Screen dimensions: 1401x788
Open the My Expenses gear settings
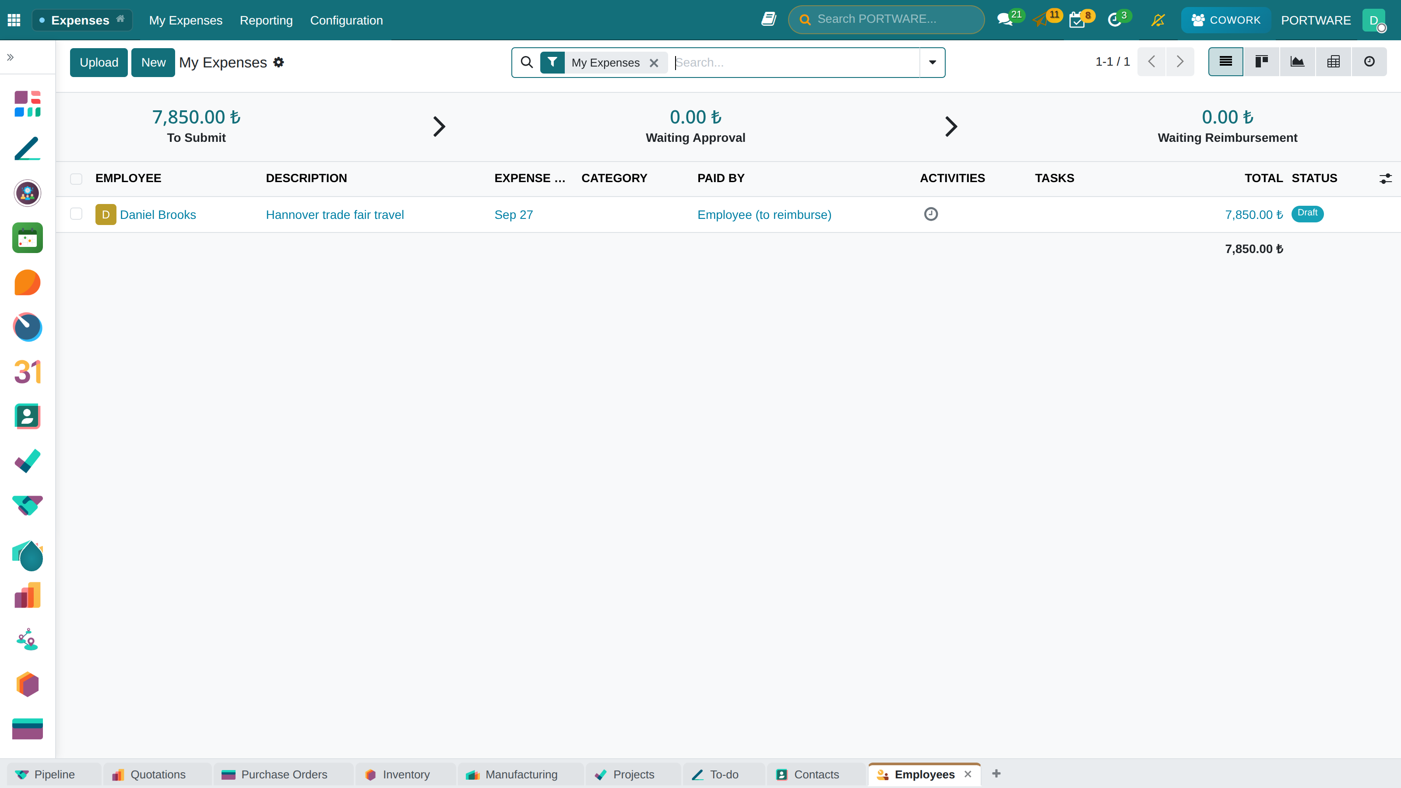278,62
